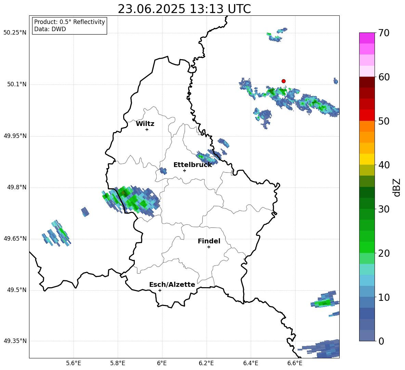Screen dimensions: 405x370
Task: Click the 49.35°N latitude label
Action: click(x=15, y=341)
